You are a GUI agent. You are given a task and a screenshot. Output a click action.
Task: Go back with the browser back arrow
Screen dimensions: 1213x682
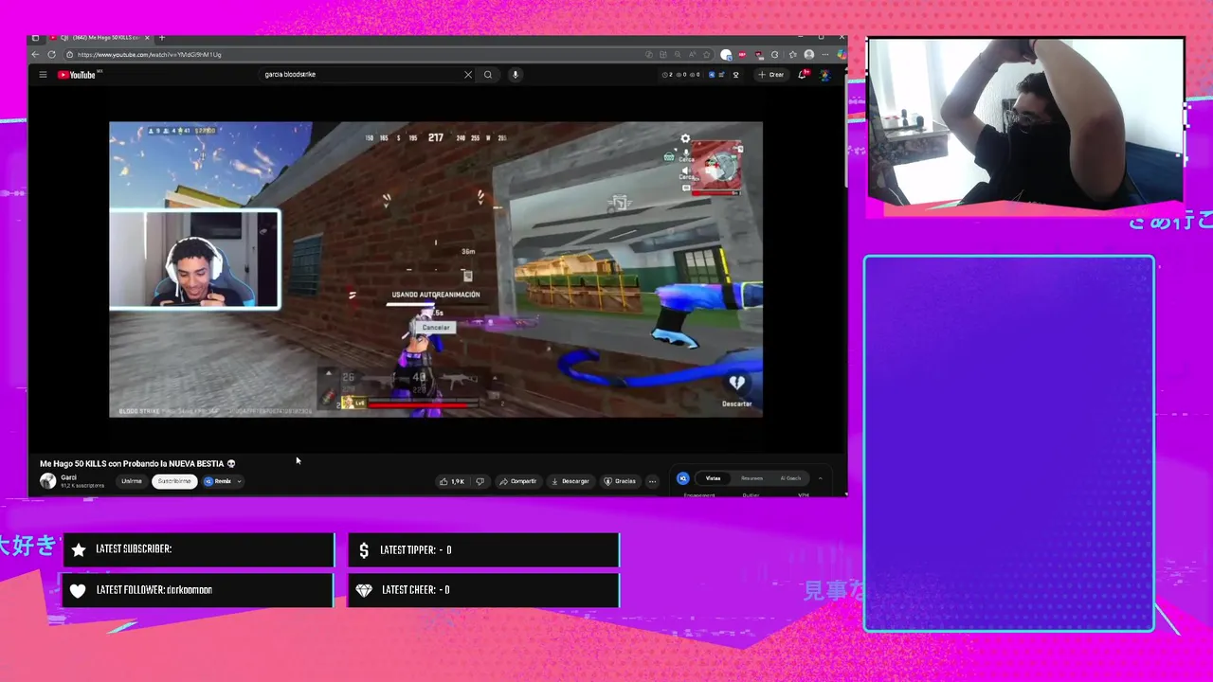[36, 55]
